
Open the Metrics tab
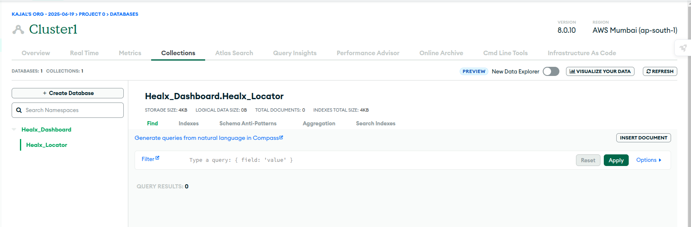[130, 53]
